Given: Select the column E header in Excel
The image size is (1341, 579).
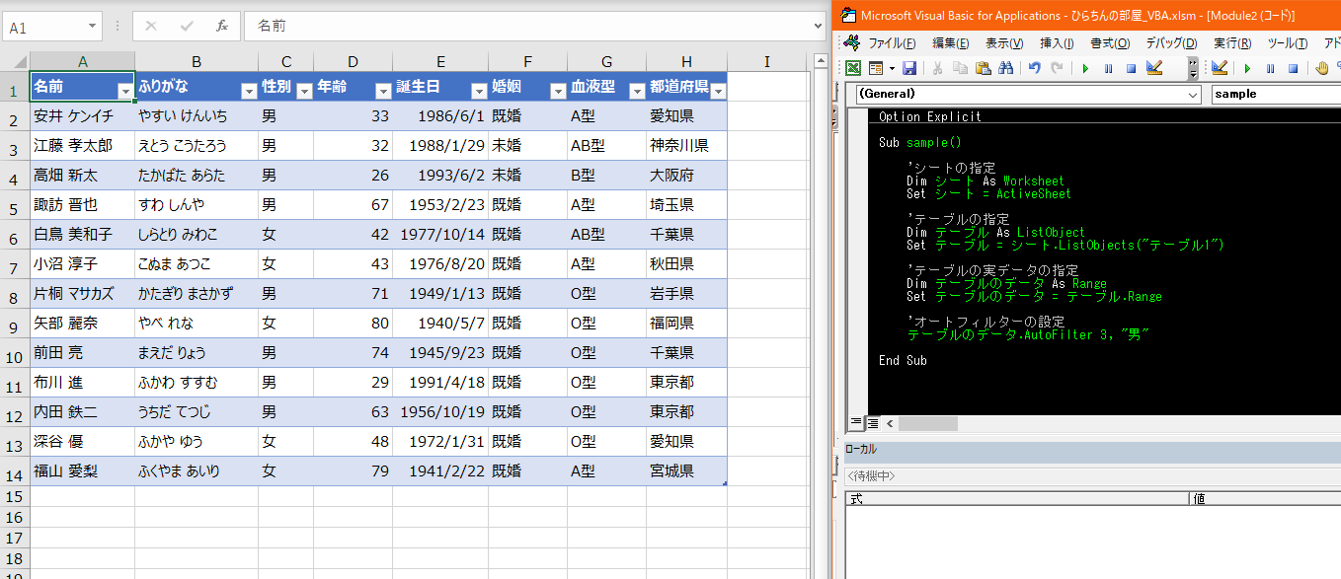Looking at the screenshot, I should 440,61.
